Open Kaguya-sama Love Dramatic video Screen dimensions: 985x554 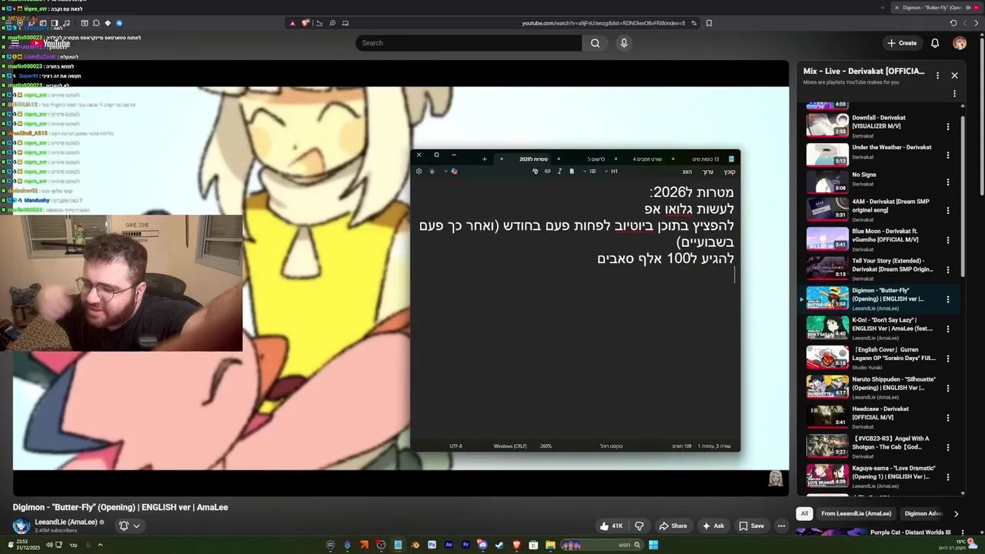pyautogui.click(x=893, y=472)
